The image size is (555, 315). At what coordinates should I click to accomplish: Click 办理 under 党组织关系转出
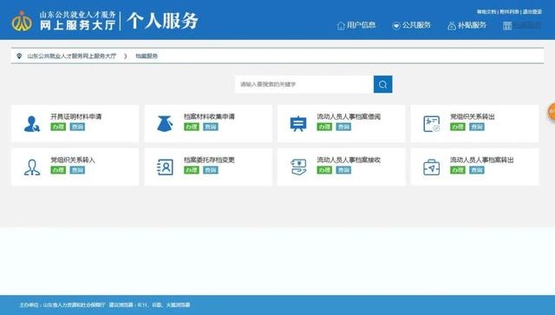click(458, 127)
